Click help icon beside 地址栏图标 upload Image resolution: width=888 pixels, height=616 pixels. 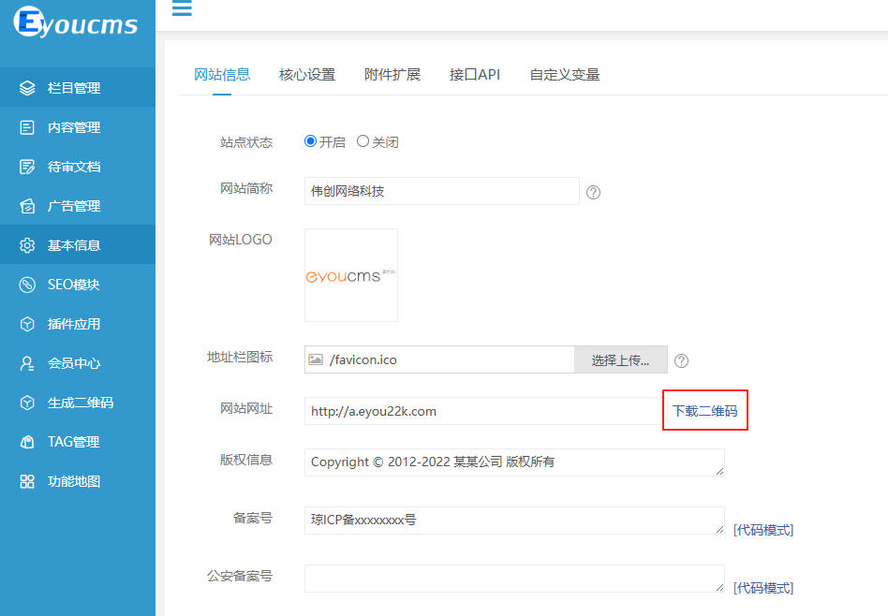[x=681, y=360]
